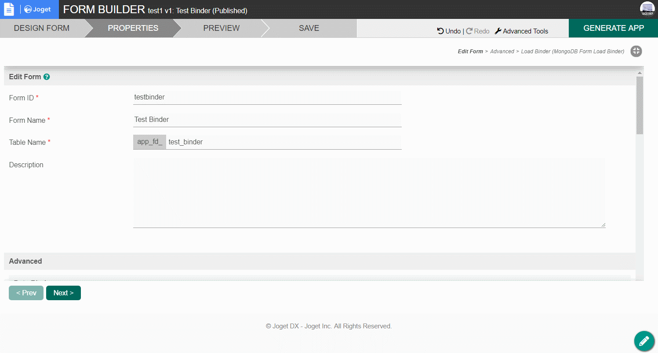Click the Table Name input field
This screenshot has width=658, height=353.
pos(284,142)
